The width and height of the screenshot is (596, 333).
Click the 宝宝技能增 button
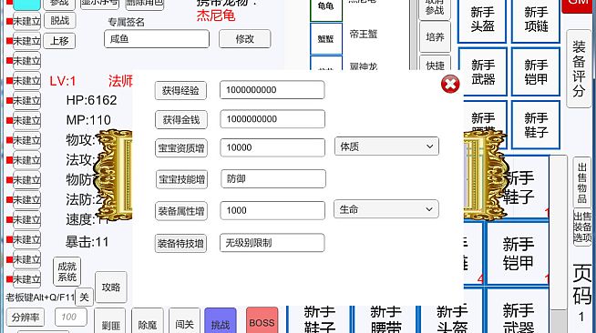181,179
